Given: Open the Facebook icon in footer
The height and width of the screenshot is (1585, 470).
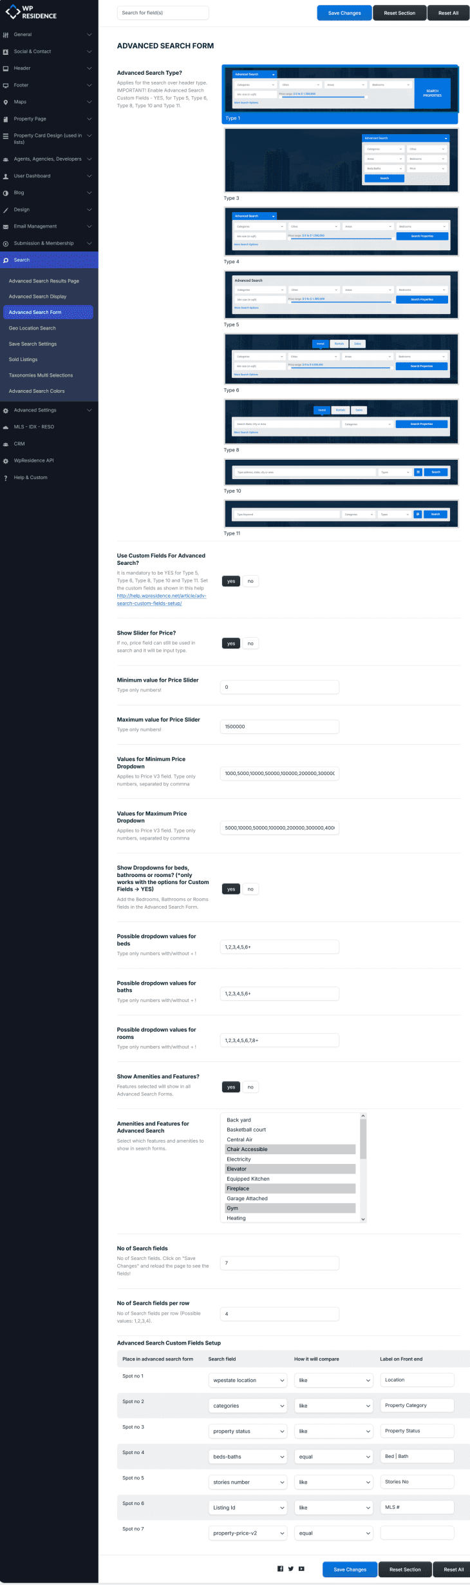Looking at the screenshot, I should point(280,1569).
